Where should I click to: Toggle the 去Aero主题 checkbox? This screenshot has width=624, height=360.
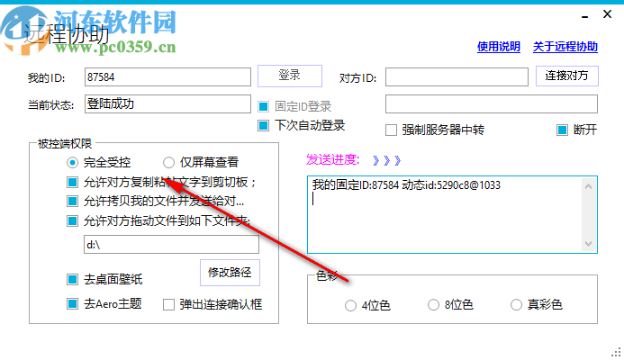coord(72,304)
